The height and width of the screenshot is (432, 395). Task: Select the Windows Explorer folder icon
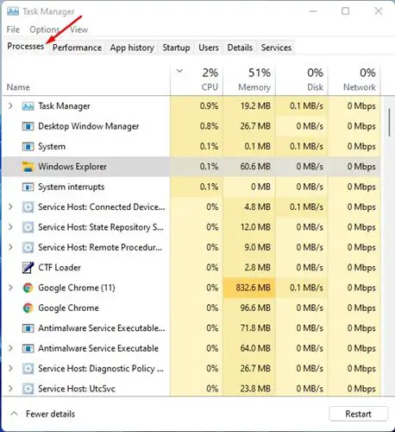pyautogui.click(x=28, y=167)
